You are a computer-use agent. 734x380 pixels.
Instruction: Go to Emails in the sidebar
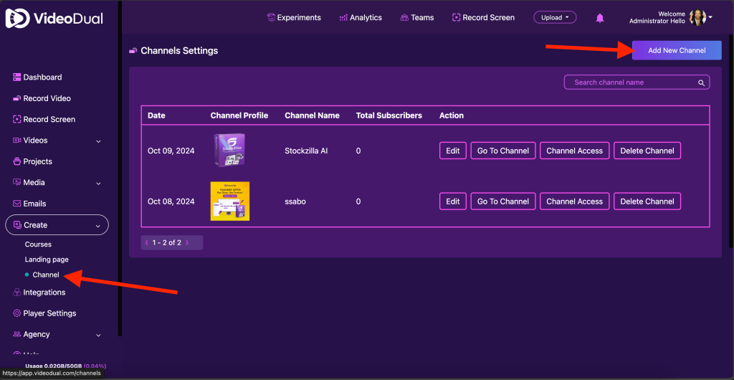pyautogui.click(x=34, y=204)
